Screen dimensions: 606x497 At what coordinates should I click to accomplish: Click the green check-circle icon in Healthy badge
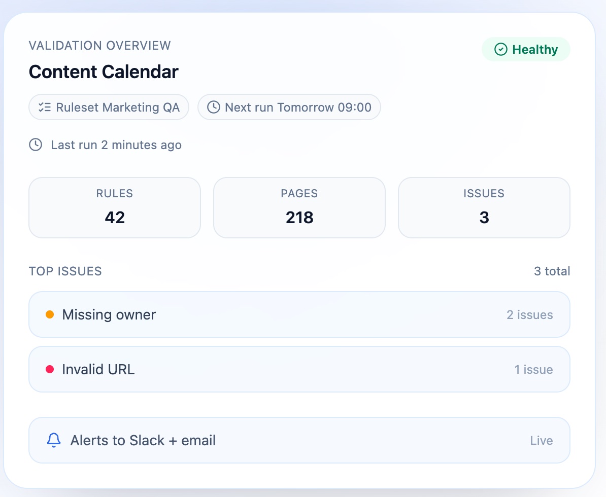point(501,49)
